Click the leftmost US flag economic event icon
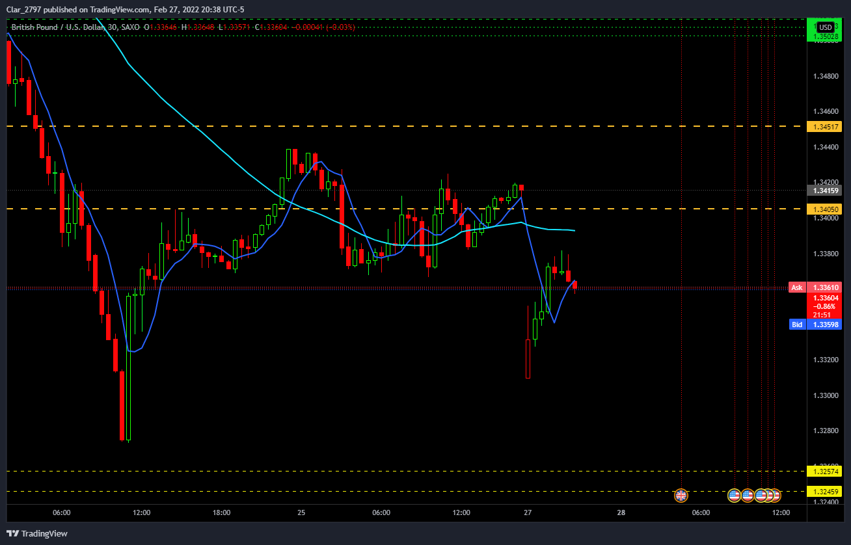The width and height of the screenshot is (851, 545). (734, 496)
